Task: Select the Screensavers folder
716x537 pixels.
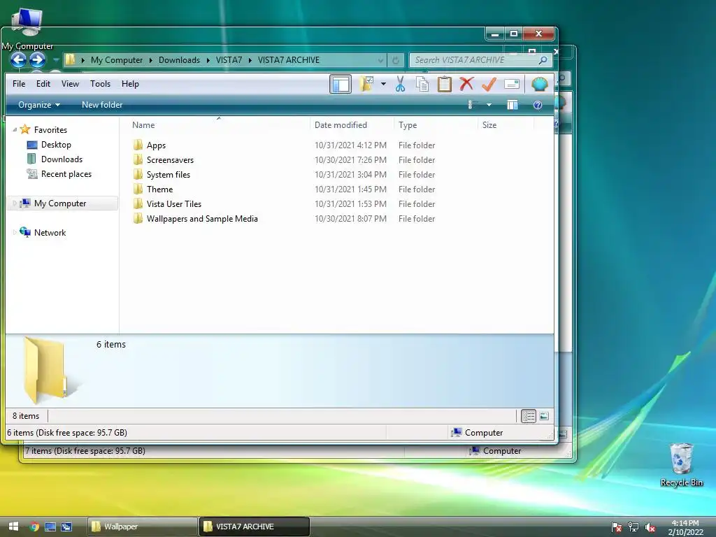Action: click(x=170, y=160)
